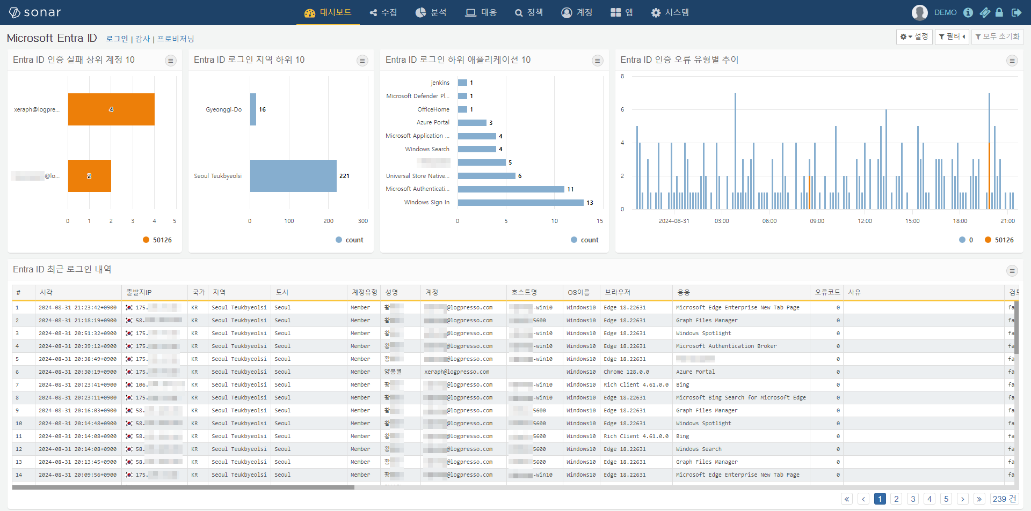Go to page 4
The width and height of the screenshot is (1031, 511).
pyautogui.click(x=930, y=499)
